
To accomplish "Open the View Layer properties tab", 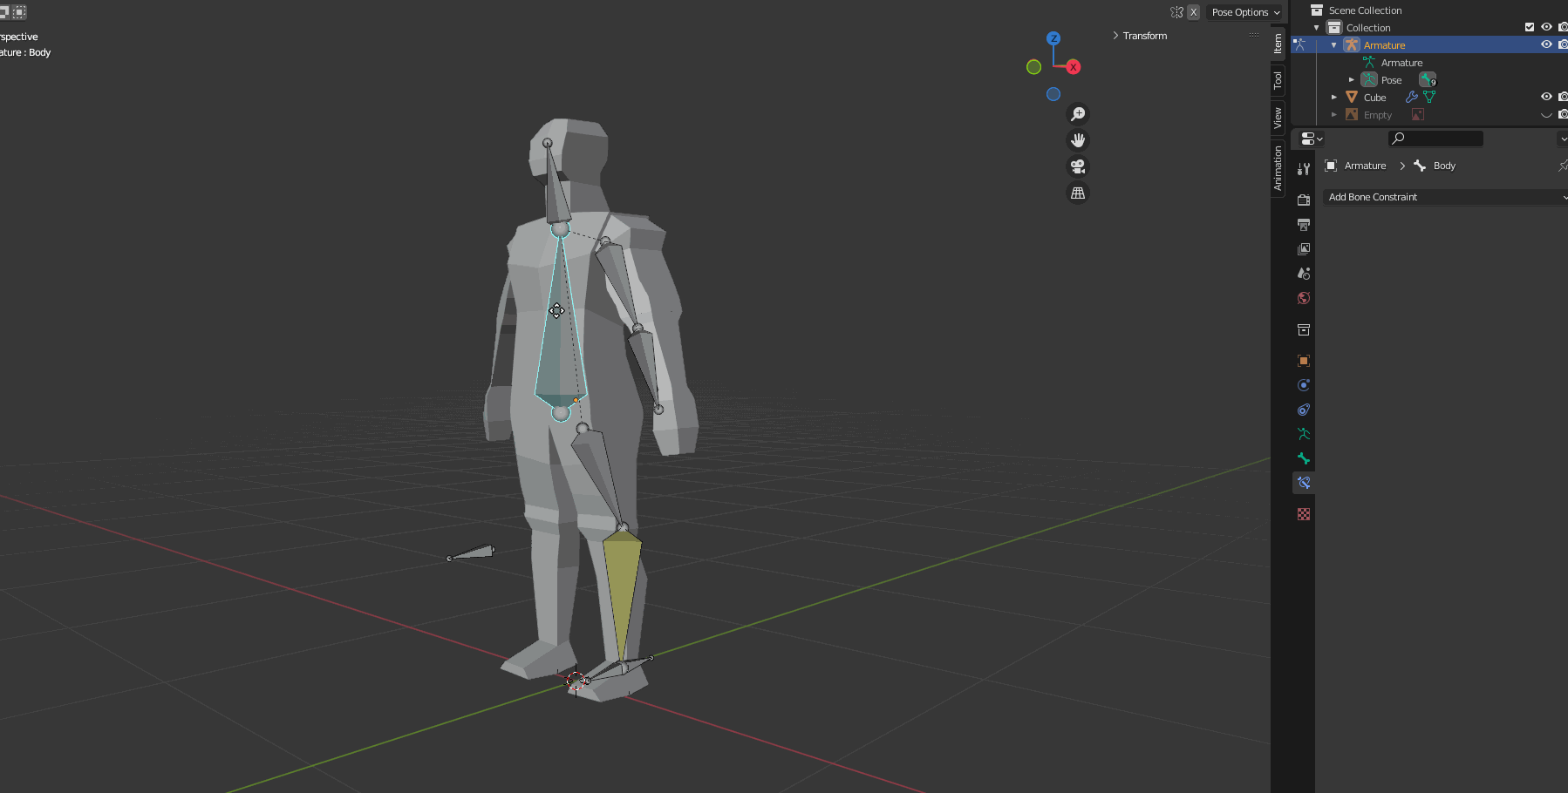I will (1304, 249).
